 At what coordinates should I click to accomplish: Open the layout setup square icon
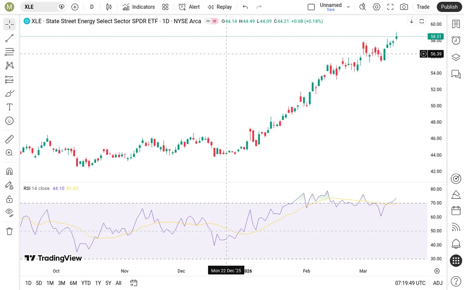tap(311, 7)
